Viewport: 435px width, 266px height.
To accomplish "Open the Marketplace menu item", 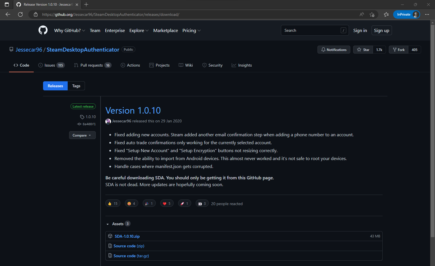I will (x=166, y=30).
